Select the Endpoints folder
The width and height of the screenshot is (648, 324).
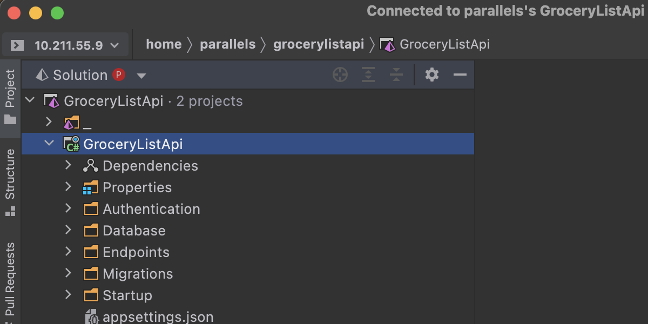pos(136,252)
